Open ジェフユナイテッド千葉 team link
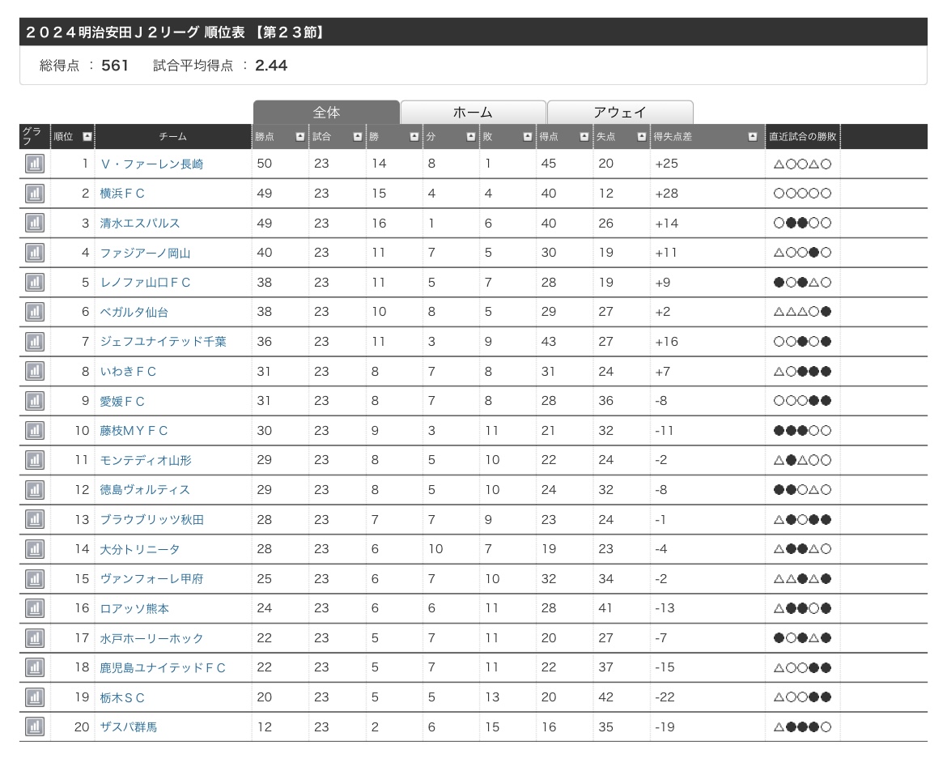Screen dimensions: 947x767 coord(163,342)
